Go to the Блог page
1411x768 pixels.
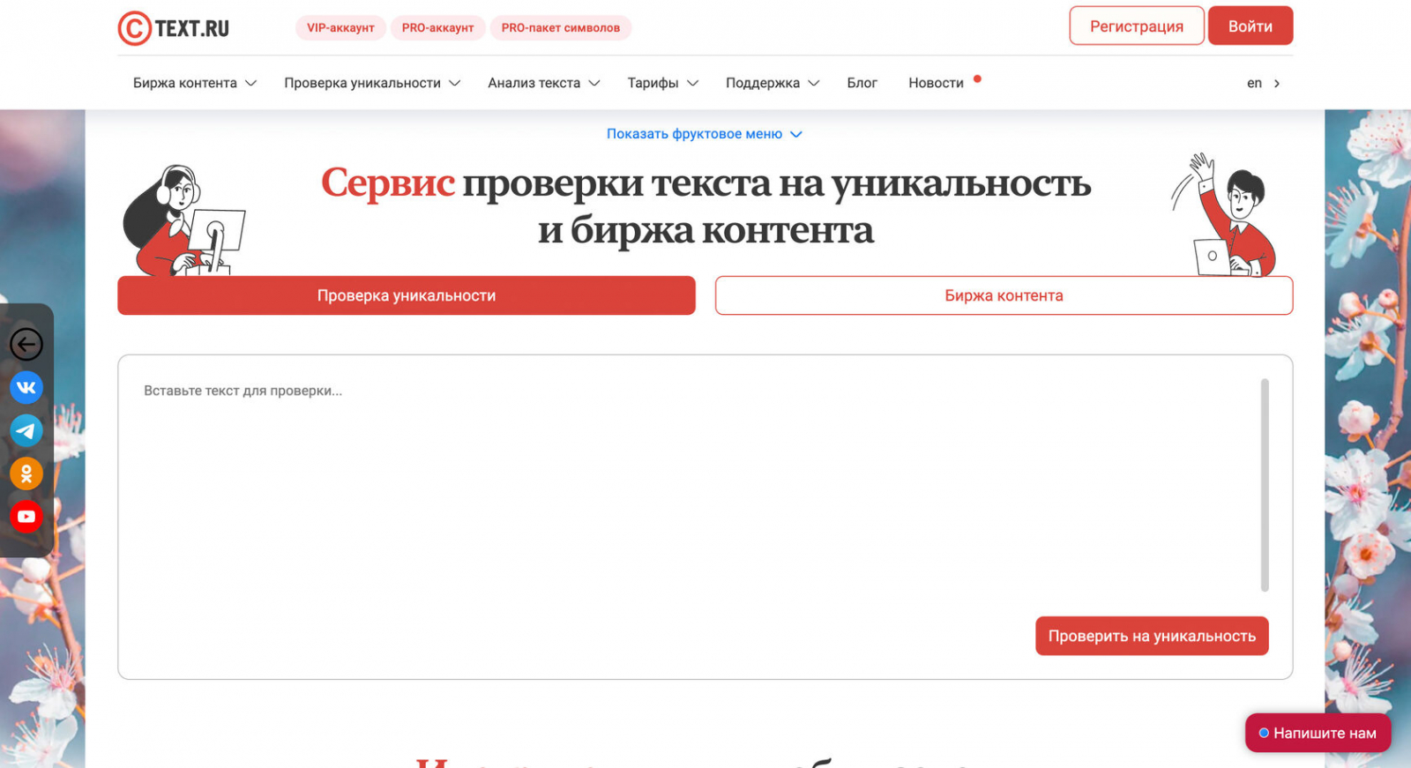(862, 83)
